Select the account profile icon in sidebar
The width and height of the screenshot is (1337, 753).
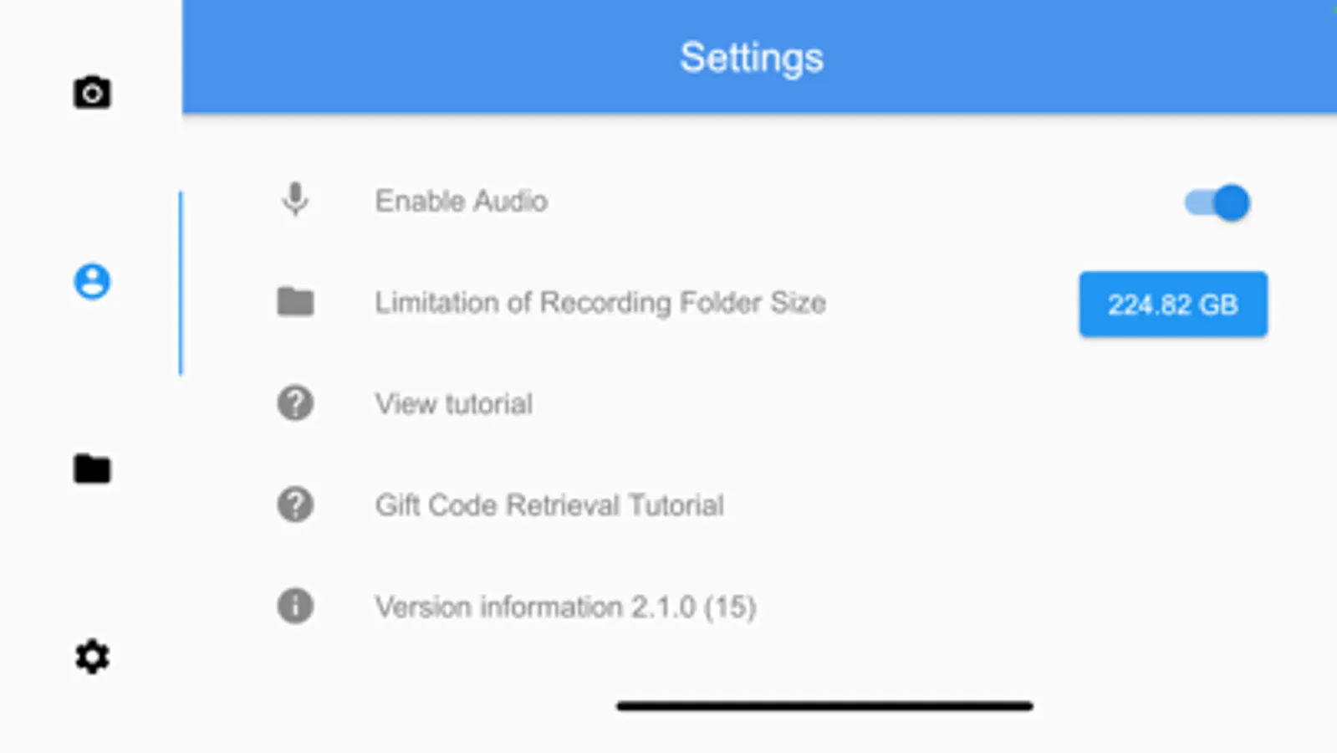[92, 281]
